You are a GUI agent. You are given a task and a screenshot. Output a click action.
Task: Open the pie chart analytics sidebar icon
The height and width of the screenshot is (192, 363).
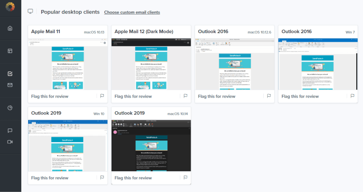[10, 108]
